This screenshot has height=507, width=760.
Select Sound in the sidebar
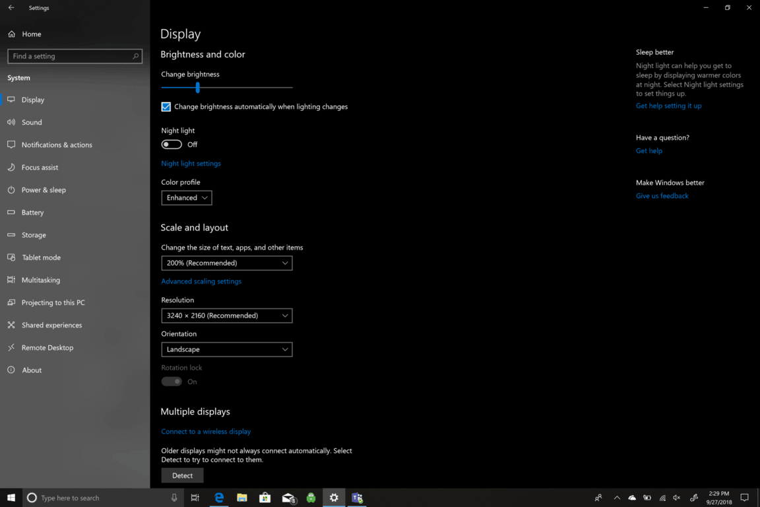tap(32, 122)
